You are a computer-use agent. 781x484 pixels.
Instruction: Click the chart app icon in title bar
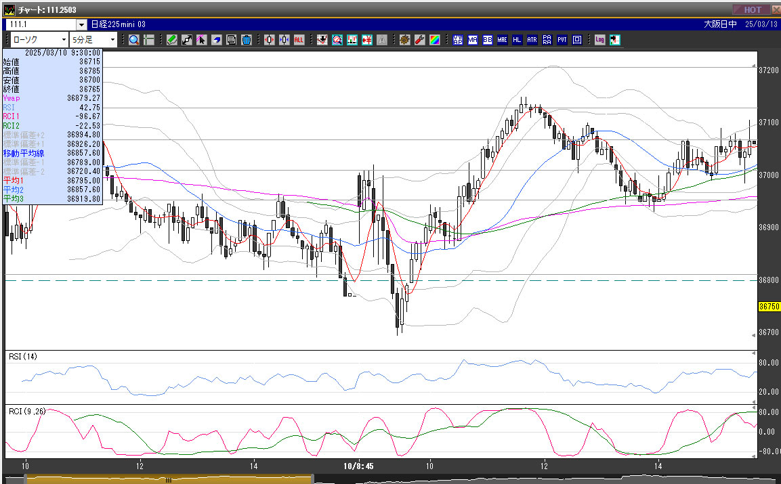point(9,10)
